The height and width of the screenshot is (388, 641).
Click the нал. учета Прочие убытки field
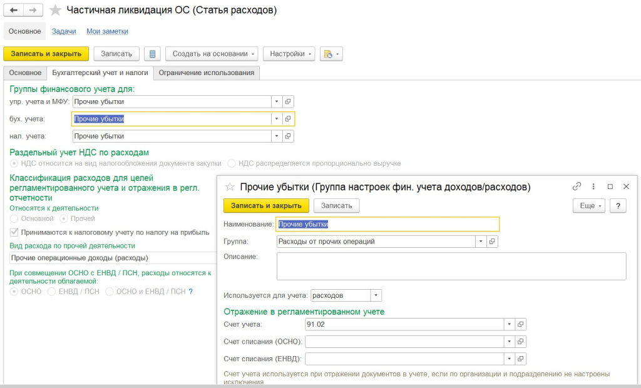pyautogui.click(x=172, y=136)
